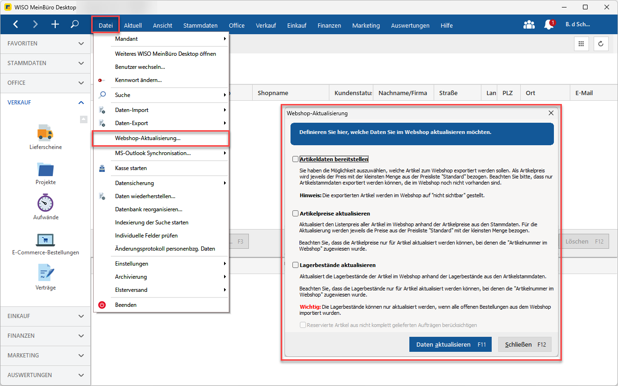Select Benutzer wechseln... menu entry
618x386 pixels.
(161, 67)
